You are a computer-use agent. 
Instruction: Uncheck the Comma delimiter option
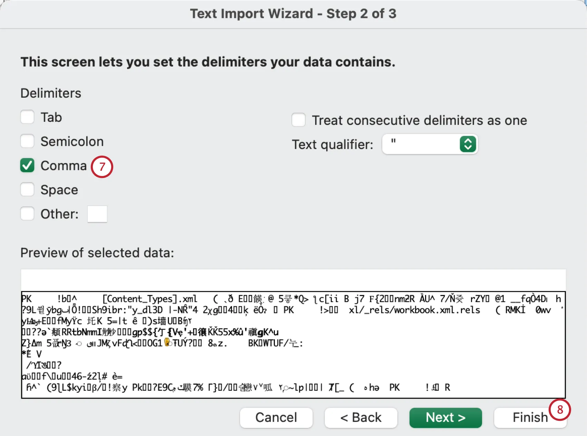click(x=27, y=165)
